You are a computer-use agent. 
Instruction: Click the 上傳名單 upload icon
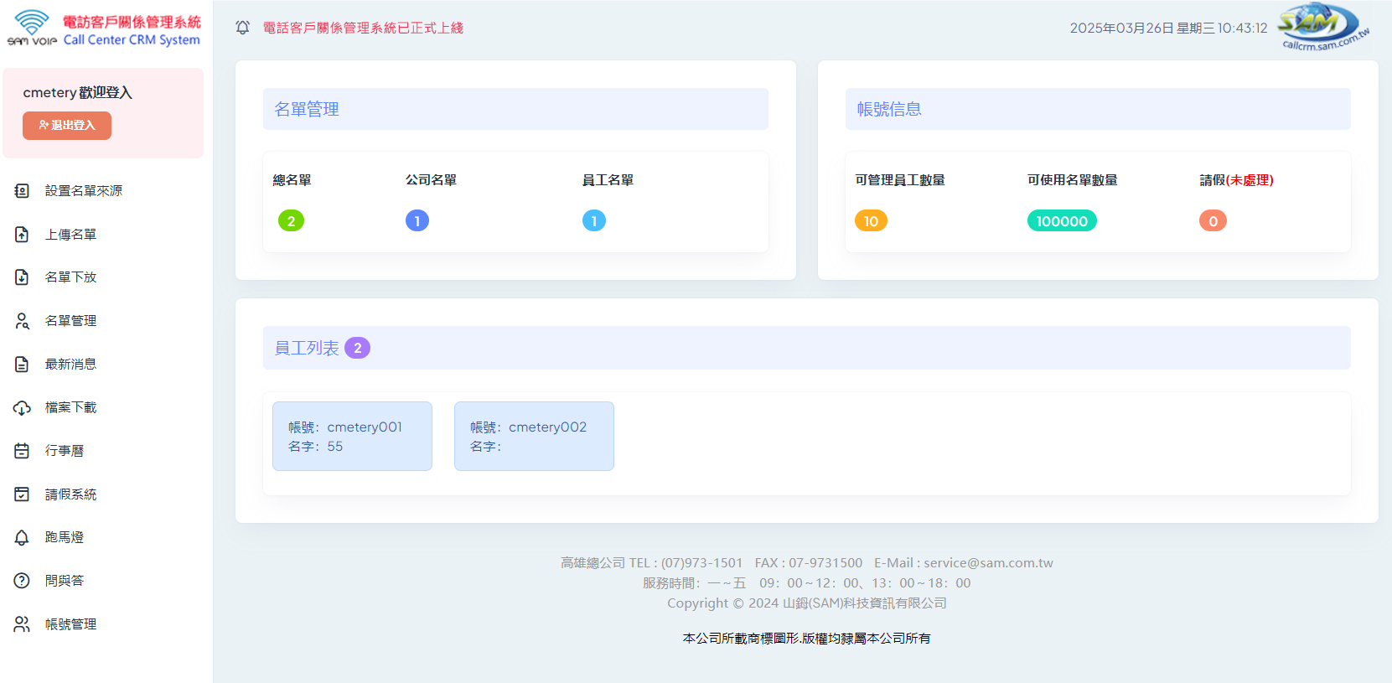pyautogui.click(x=22, y=235)
